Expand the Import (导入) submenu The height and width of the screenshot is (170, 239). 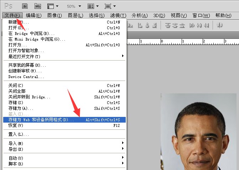[64, 143]
